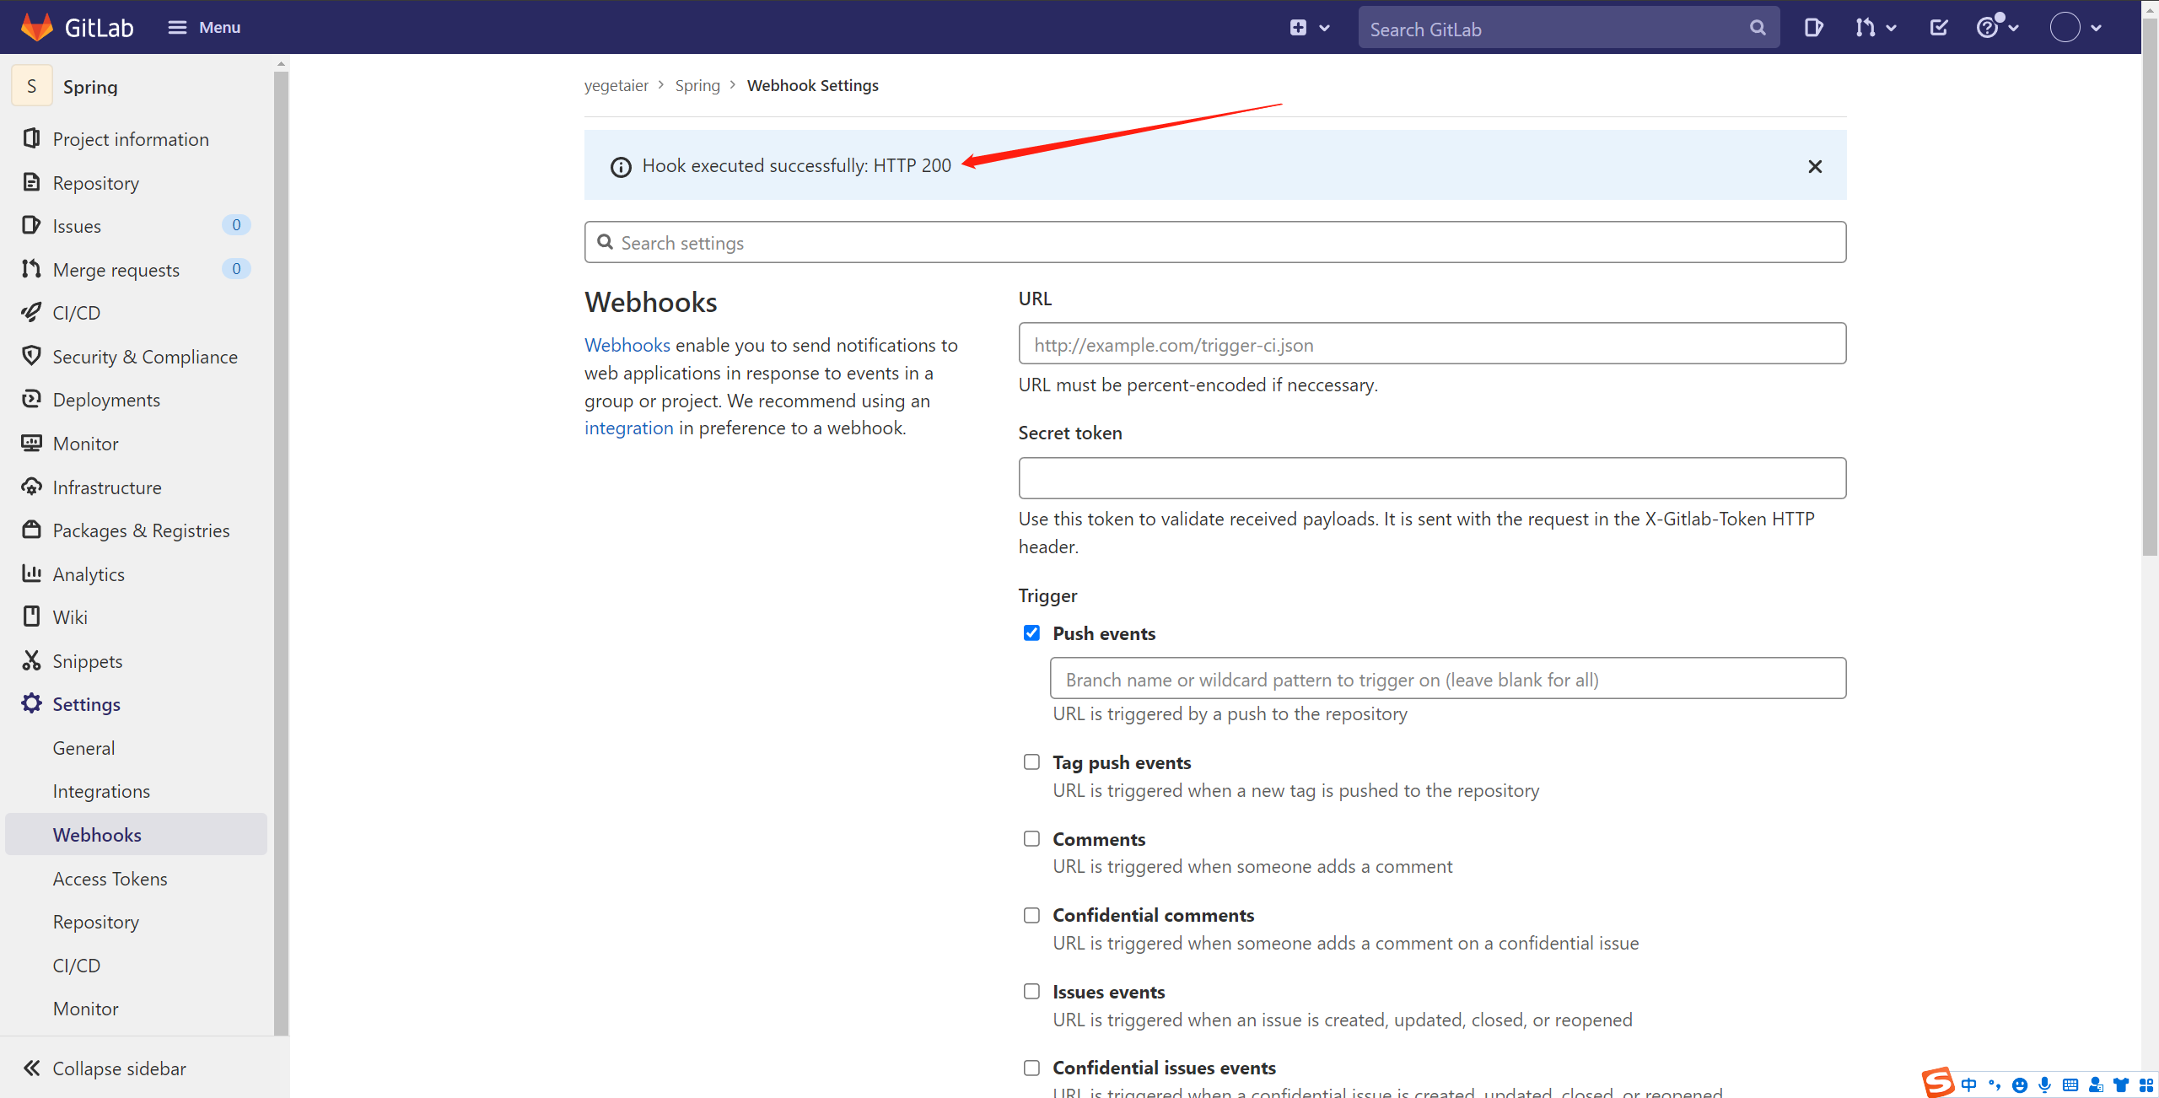Enable the Tag push events checkbox
2159x1098 pixels.
click(x=1031, y=762)
